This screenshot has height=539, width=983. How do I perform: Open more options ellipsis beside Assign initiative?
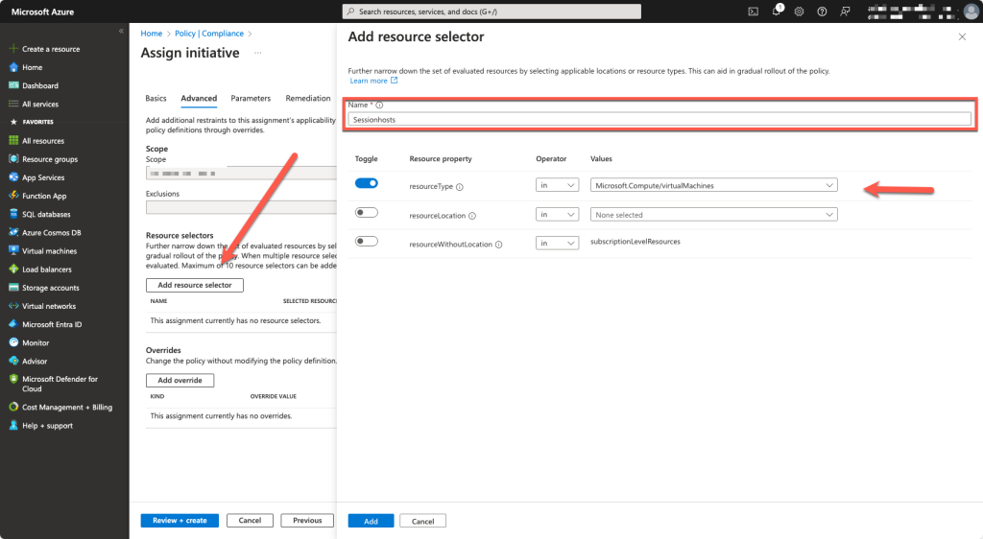pos(257,53)
